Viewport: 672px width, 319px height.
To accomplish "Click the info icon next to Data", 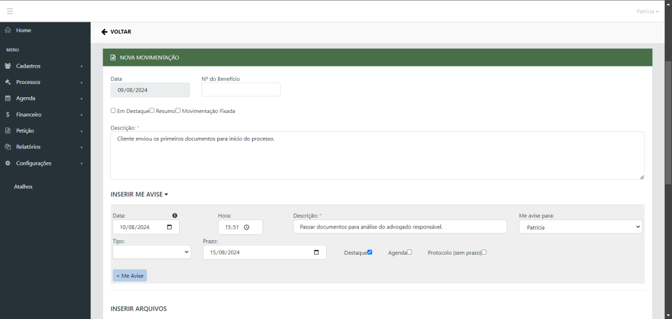I will pyautogui.click(x=175, y=215).
